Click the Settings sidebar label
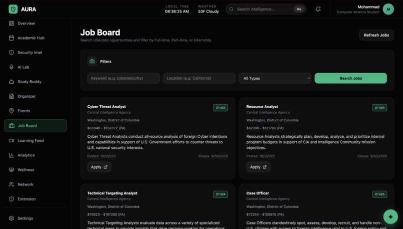Image resolution: width=403 pixels, height=229 pixels. (25, 218)
